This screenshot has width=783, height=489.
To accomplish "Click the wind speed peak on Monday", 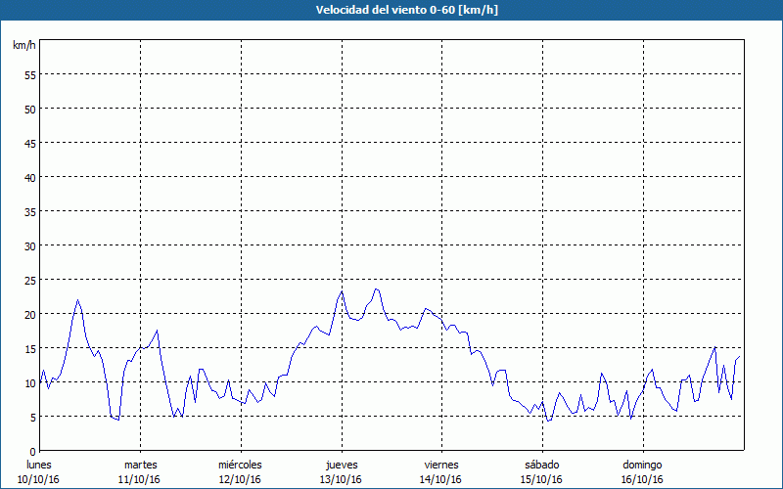I will (x=78, y=300).
